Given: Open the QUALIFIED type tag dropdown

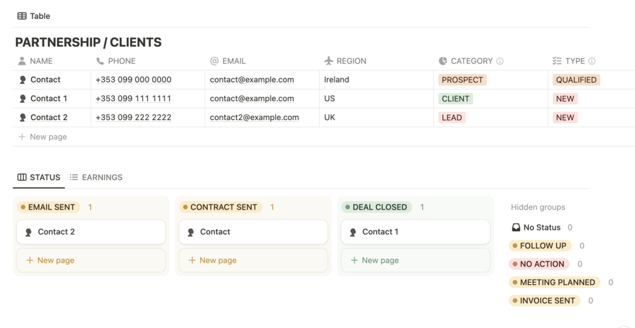Looking at the screenshot, I should point(576,80).
